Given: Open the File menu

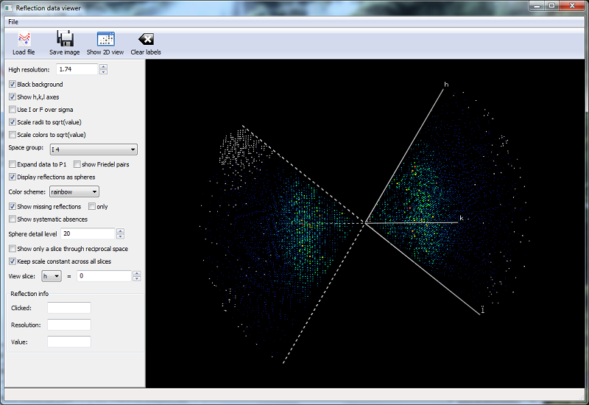Looking at the screenshot, I should 13,22.
